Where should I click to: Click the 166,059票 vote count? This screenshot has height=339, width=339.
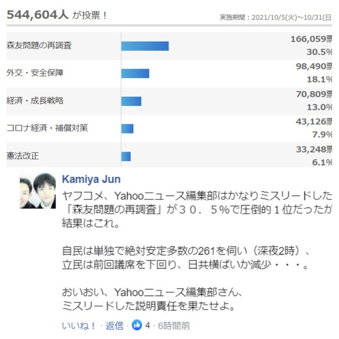(311, 39)
